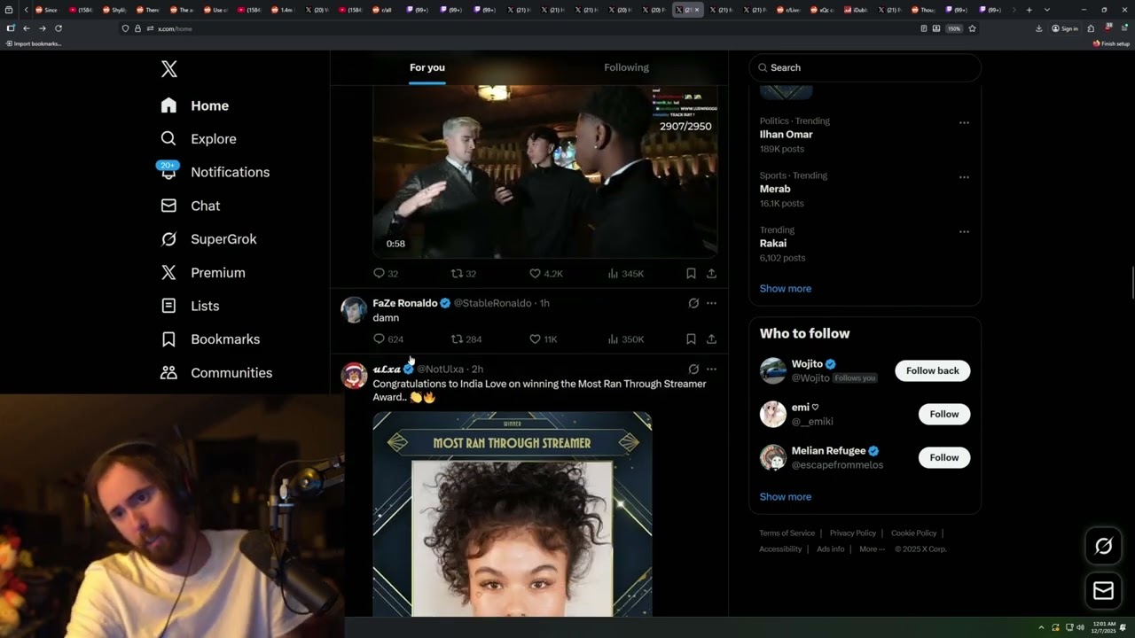This screenshot has width=1135, height=638.
Task: Open more options for Ilhan Omar trend
Action: pyautogui.click(x=964, y=122)
